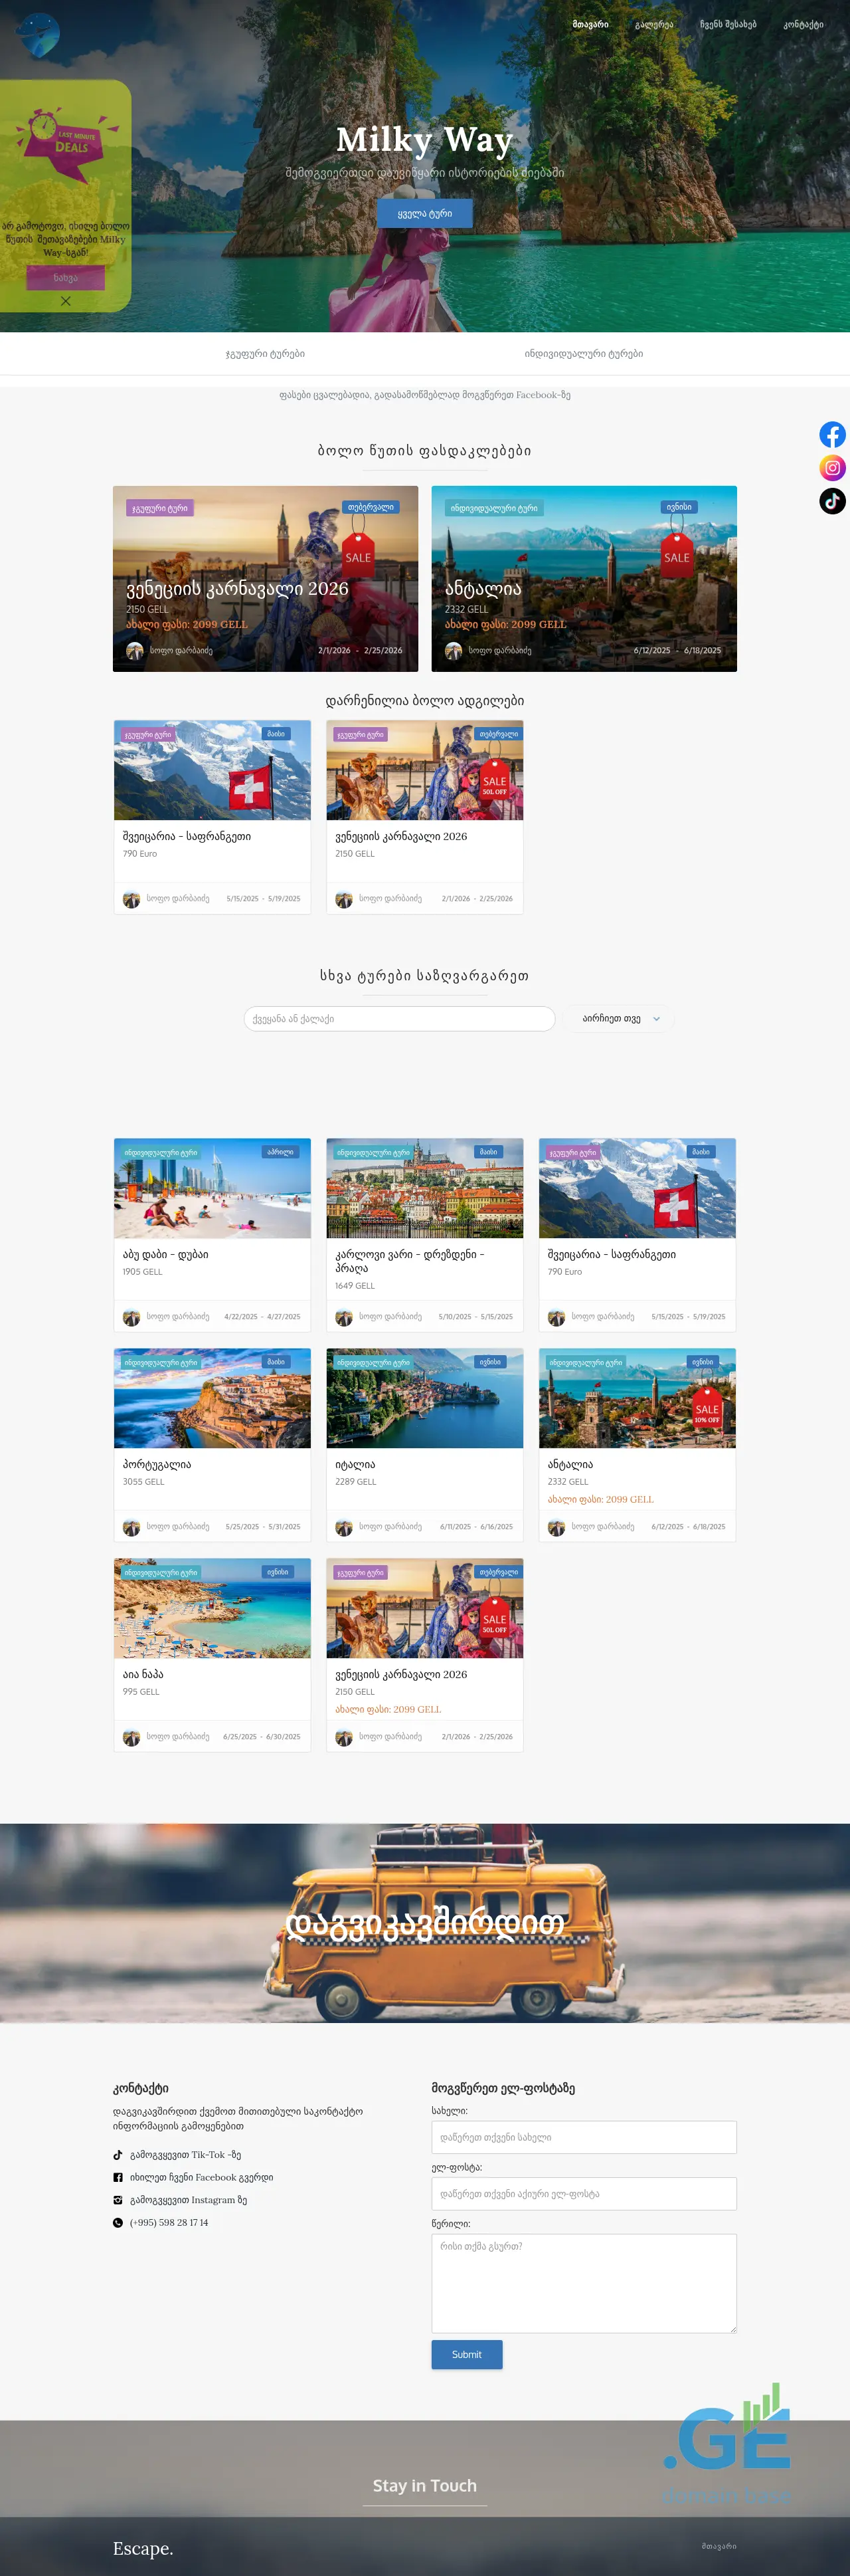
Task: Open the TikTok social icon
Action: click(832, 501)
